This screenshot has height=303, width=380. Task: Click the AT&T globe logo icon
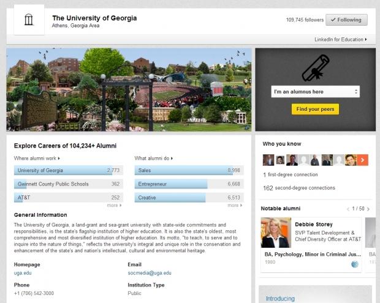click(x=355, y=264)
